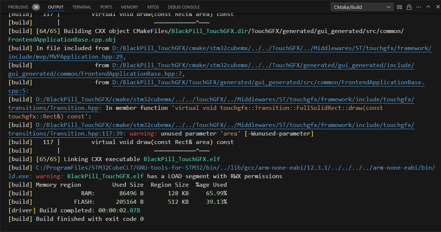The image size is (441, 232).
Task: Open the MVPApplication.hpp:29 file link
Action: (x=66, y=57)
